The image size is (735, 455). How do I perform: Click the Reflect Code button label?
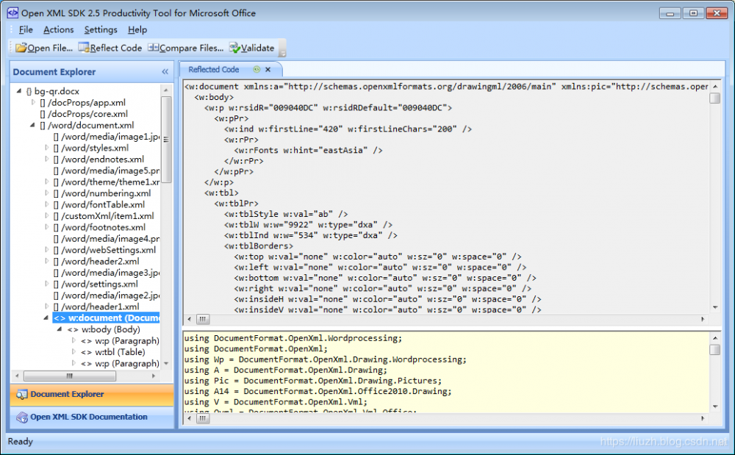tap(116, 48)
